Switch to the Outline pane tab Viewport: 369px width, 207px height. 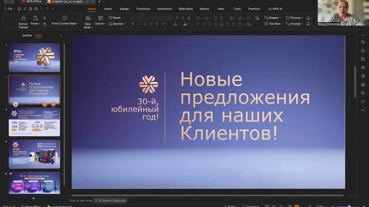27,36
